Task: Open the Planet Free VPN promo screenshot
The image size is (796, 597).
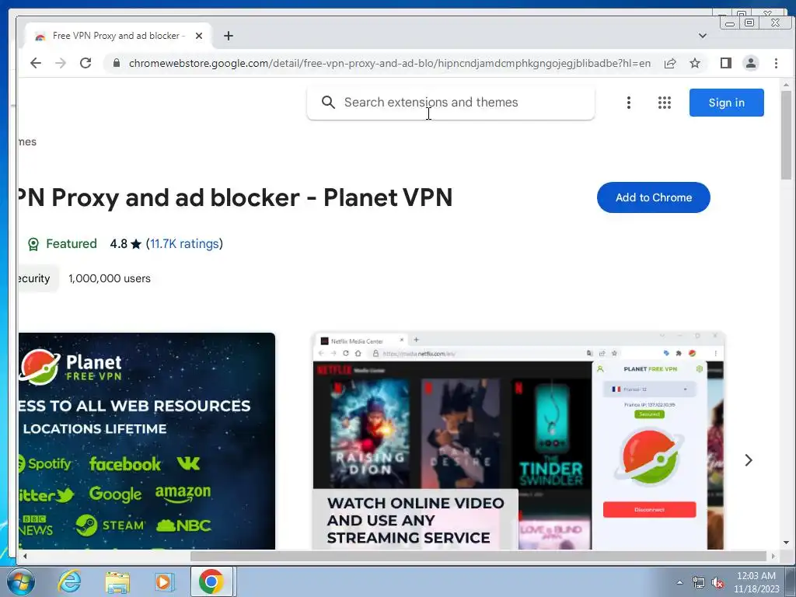Action: [147, 441]
